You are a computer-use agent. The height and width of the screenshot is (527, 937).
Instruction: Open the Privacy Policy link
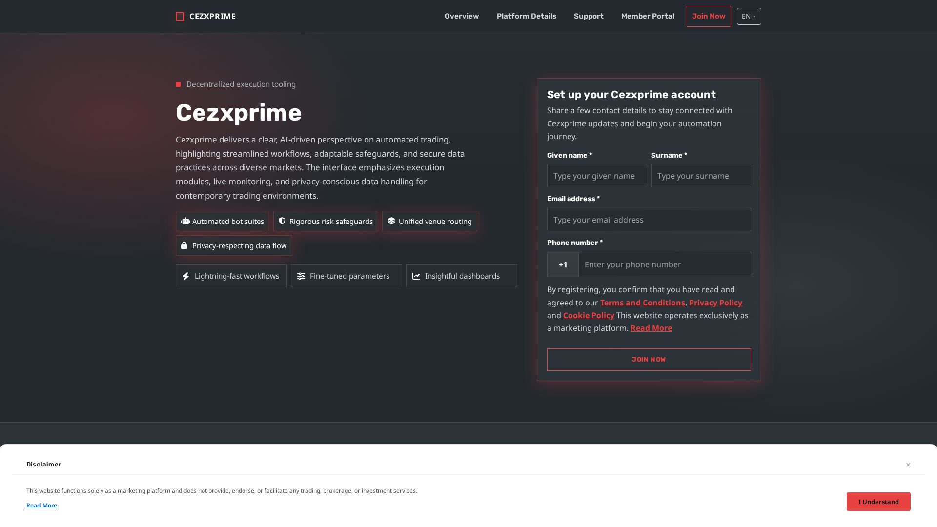point(715,303)
